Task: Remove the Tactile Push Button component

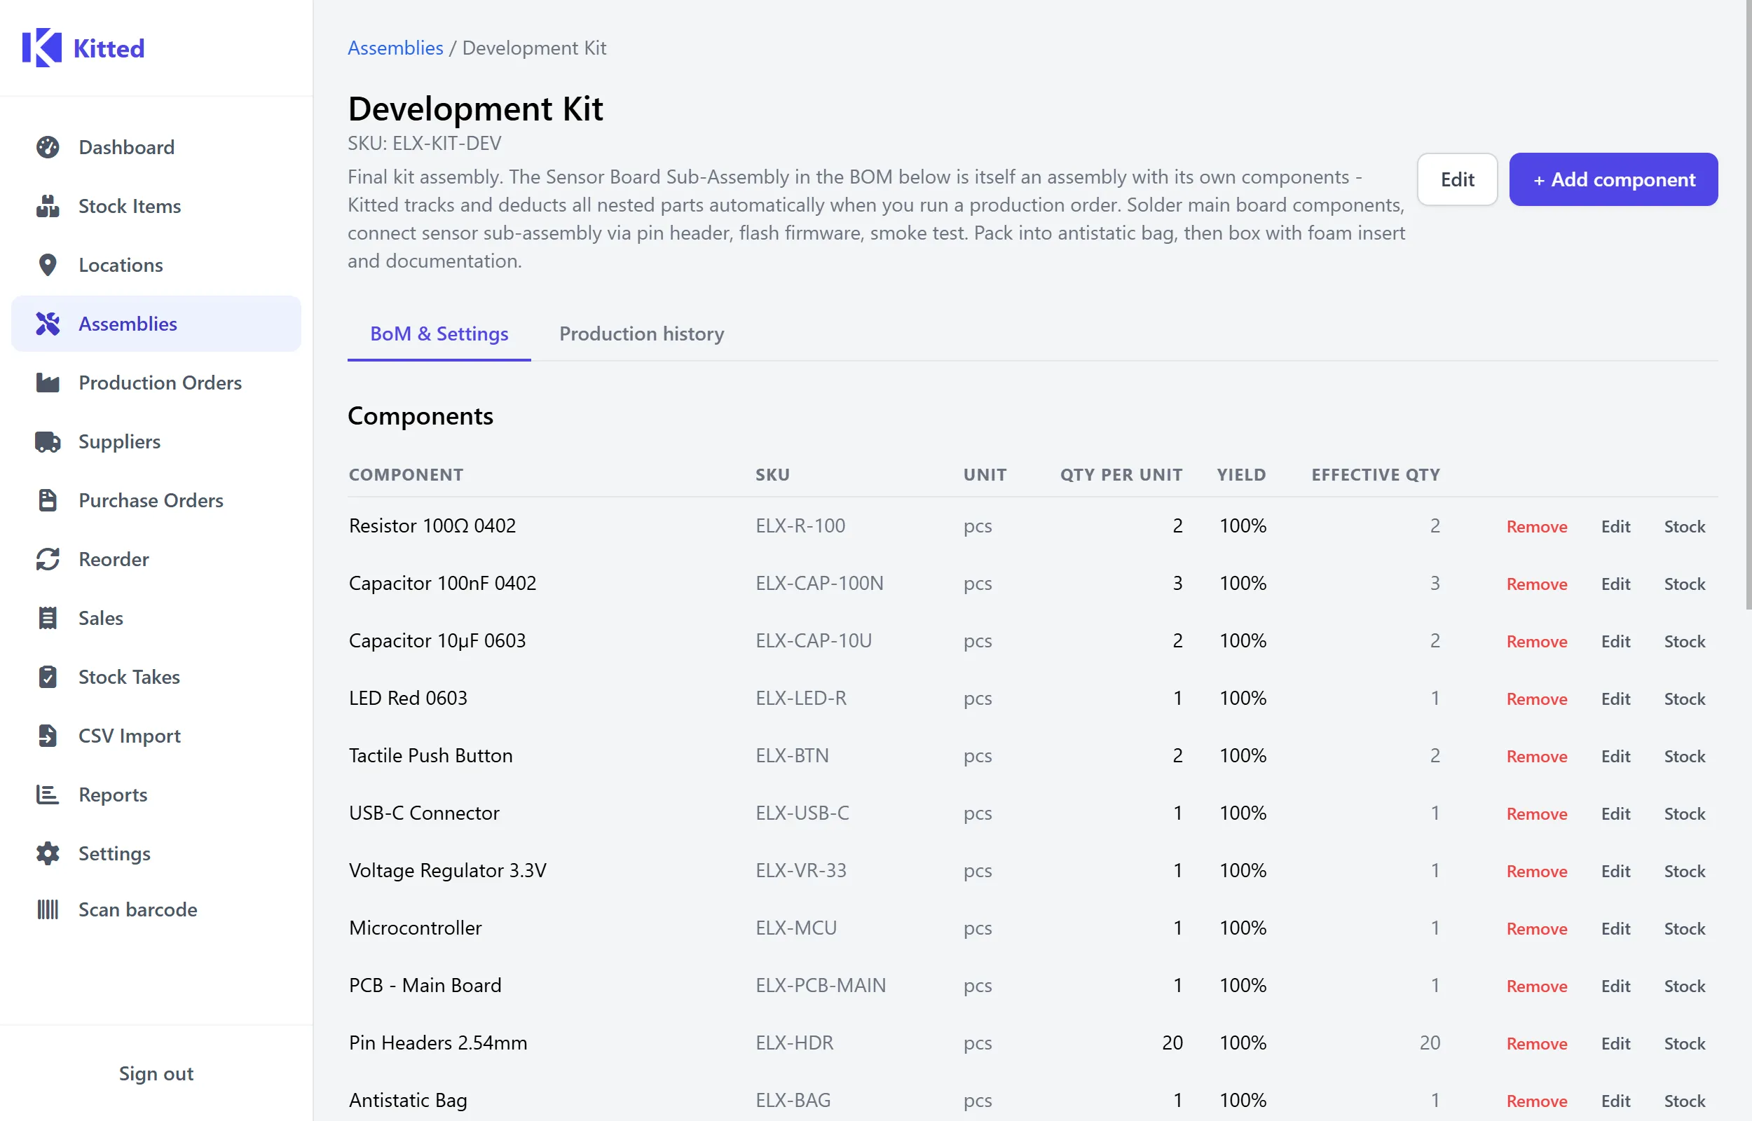Action: coord(1536,755)
